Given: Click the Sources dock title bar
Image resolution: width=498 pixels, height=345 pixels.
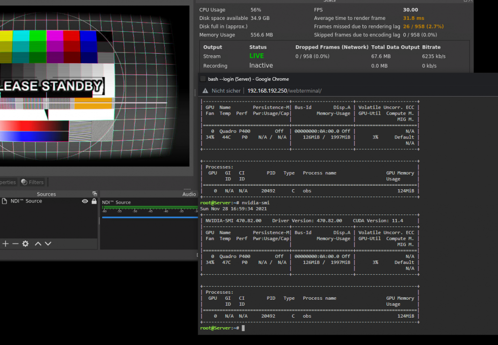Looking at the screenshot, I should click(x=46, y=194).
